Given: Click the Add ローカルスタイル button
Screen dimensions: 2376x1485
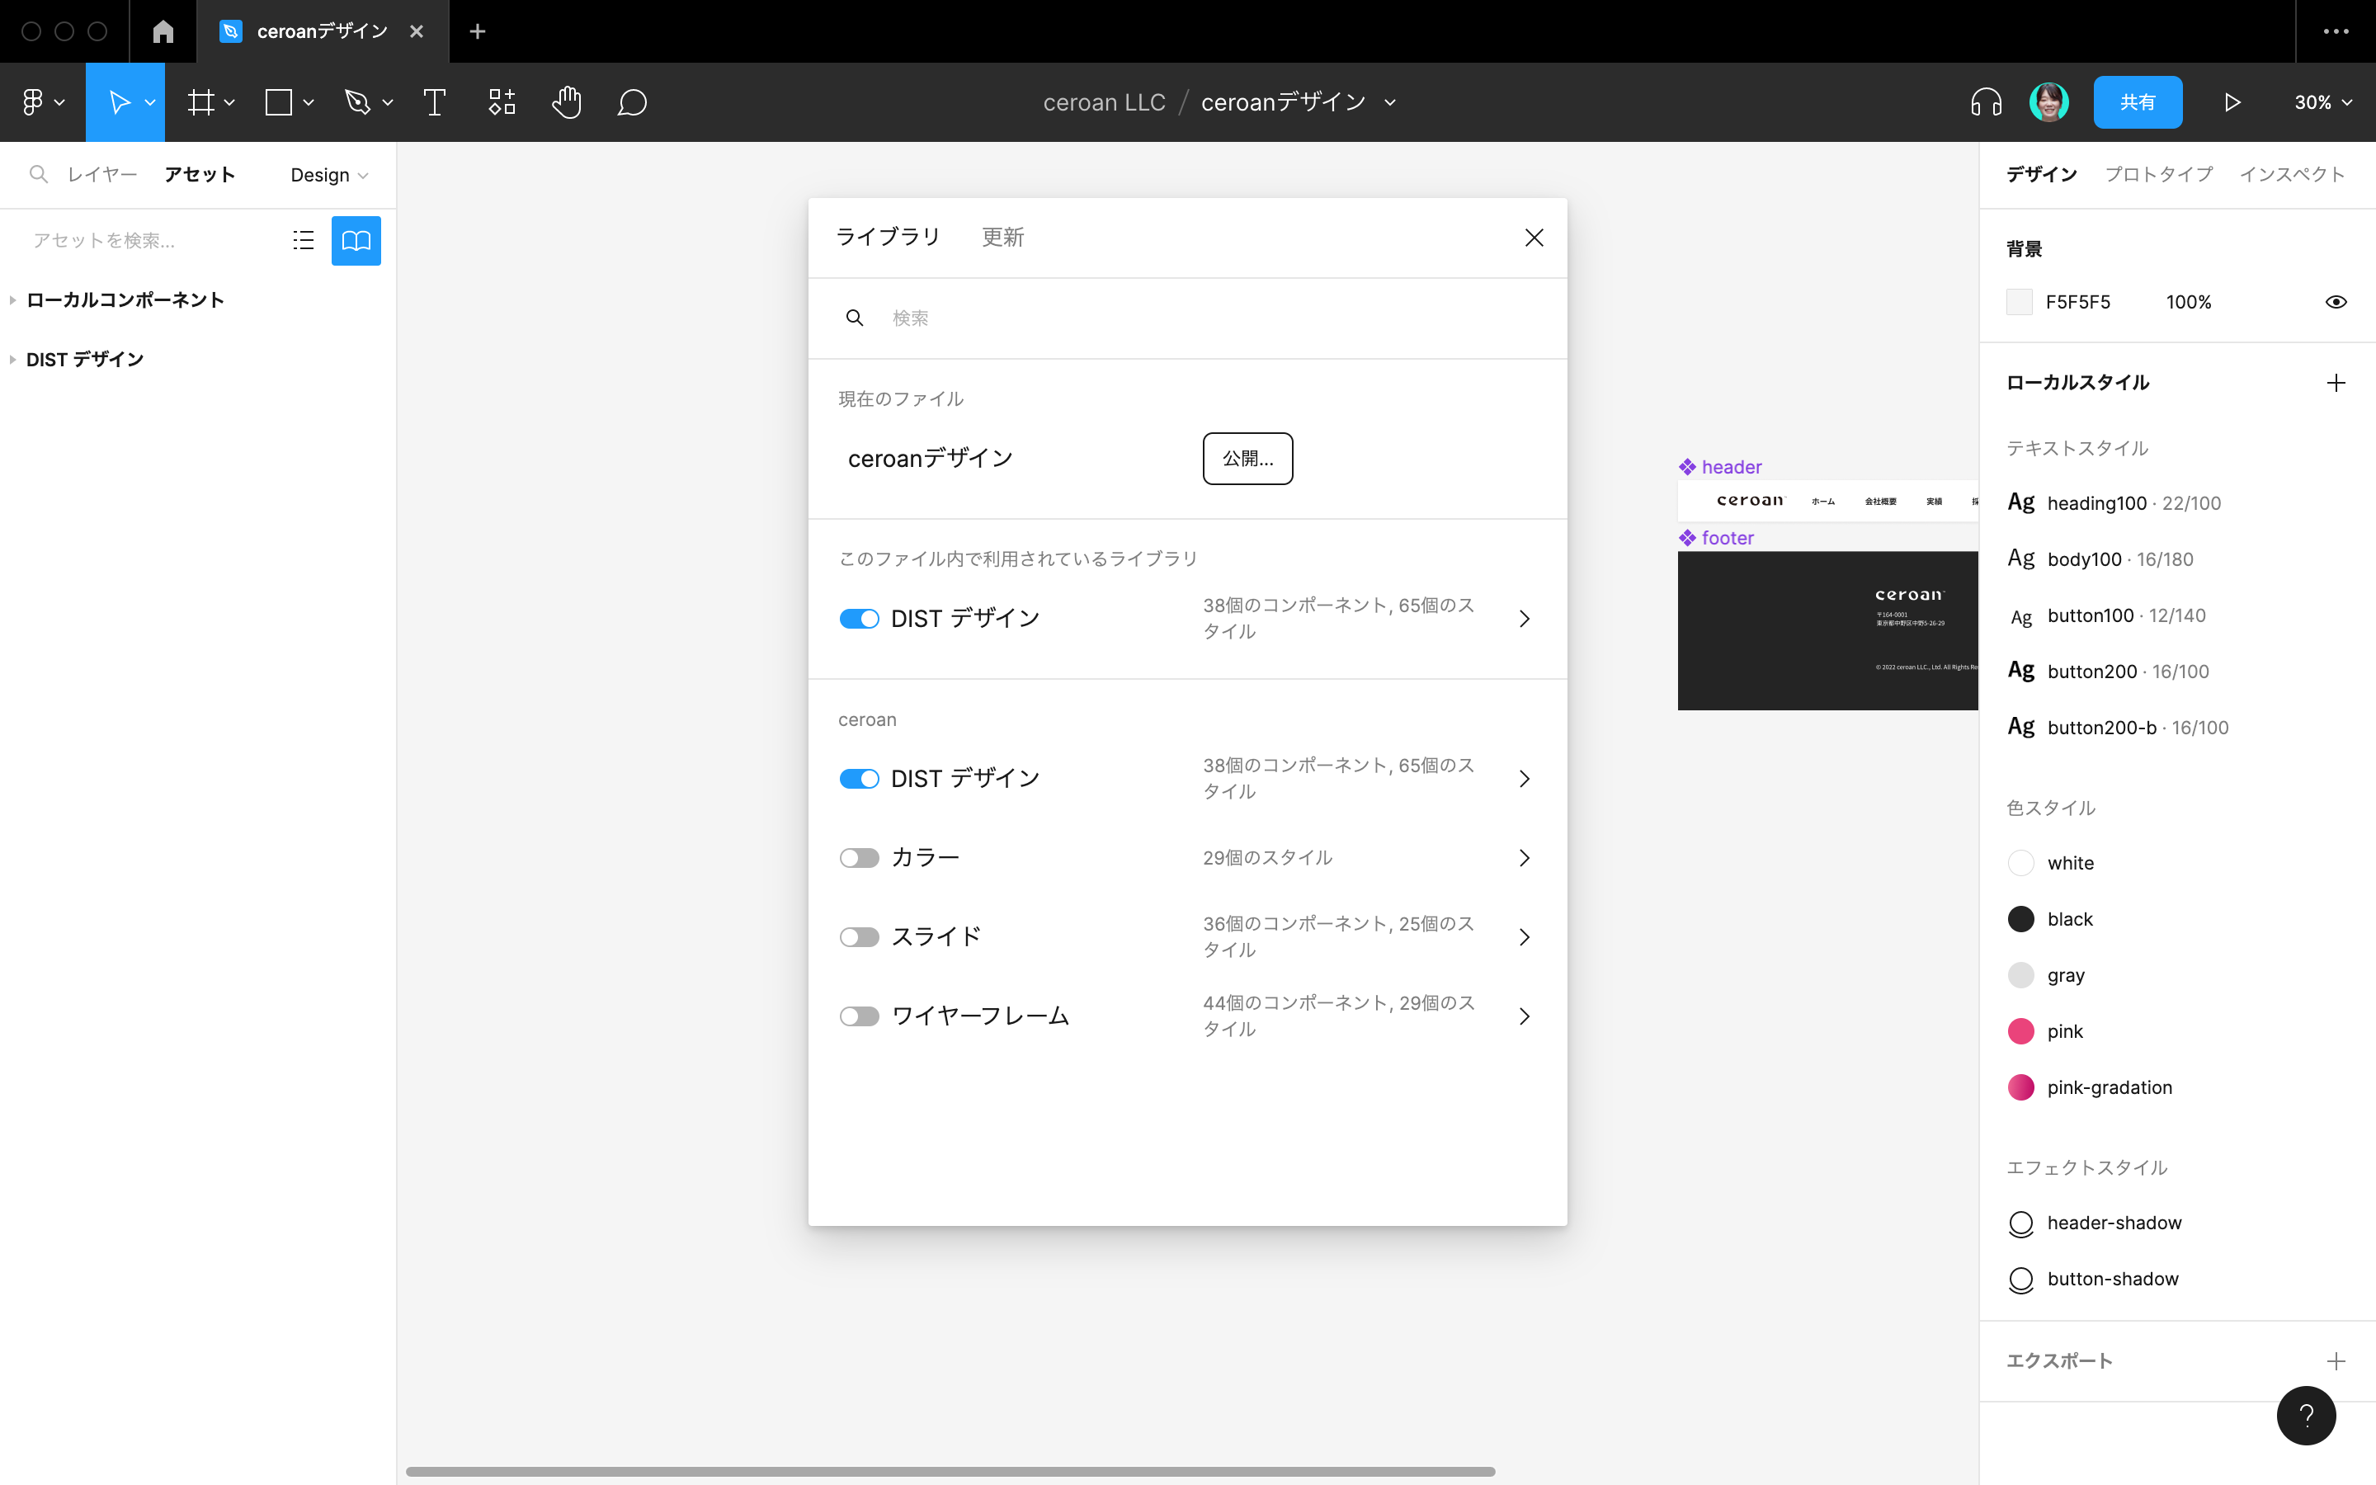Looking at the screenshot, I should click(x=2336, y=381).
